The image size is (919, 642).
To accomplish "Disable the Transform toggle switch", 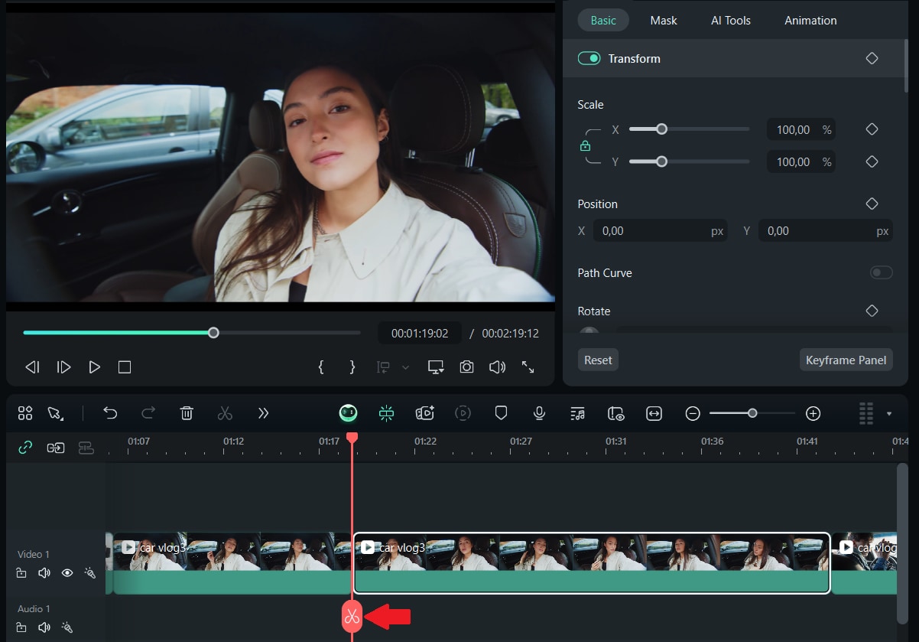I will (x=589, y=58).
